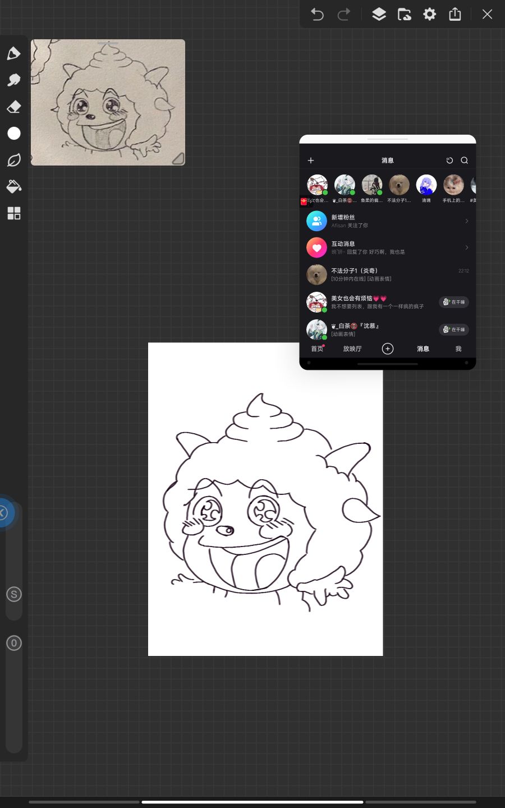Tap 在干嘛 button for 美女也会有烦恼
Image resolution: width=505 pixels, height=808 pixels.
(454, 302)
